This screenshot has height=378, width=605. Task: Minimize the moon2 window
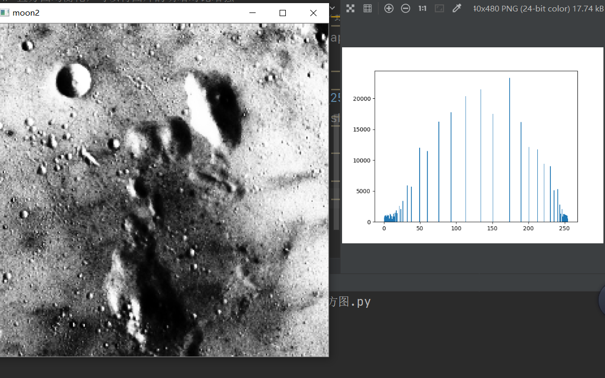253,13
